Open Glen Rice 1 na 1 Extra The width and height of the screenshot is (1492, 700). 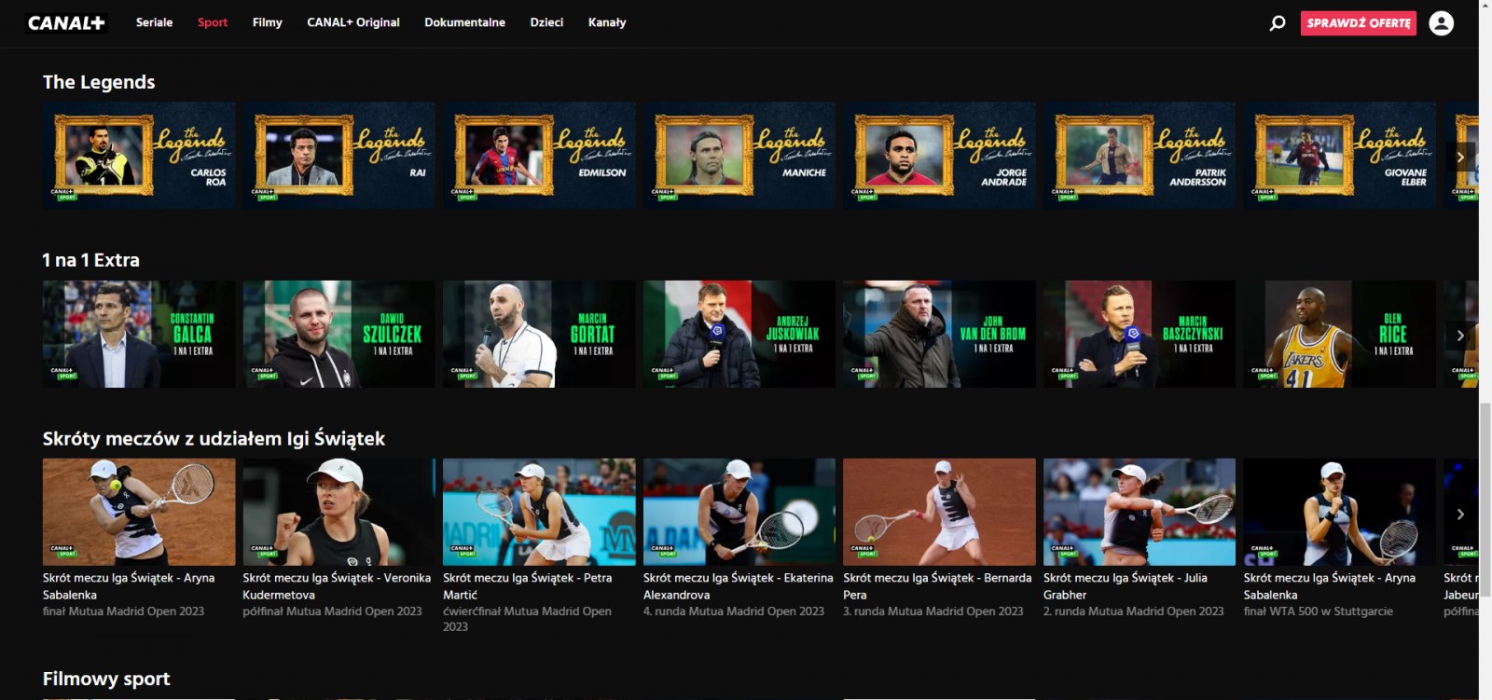(1340, 335)
